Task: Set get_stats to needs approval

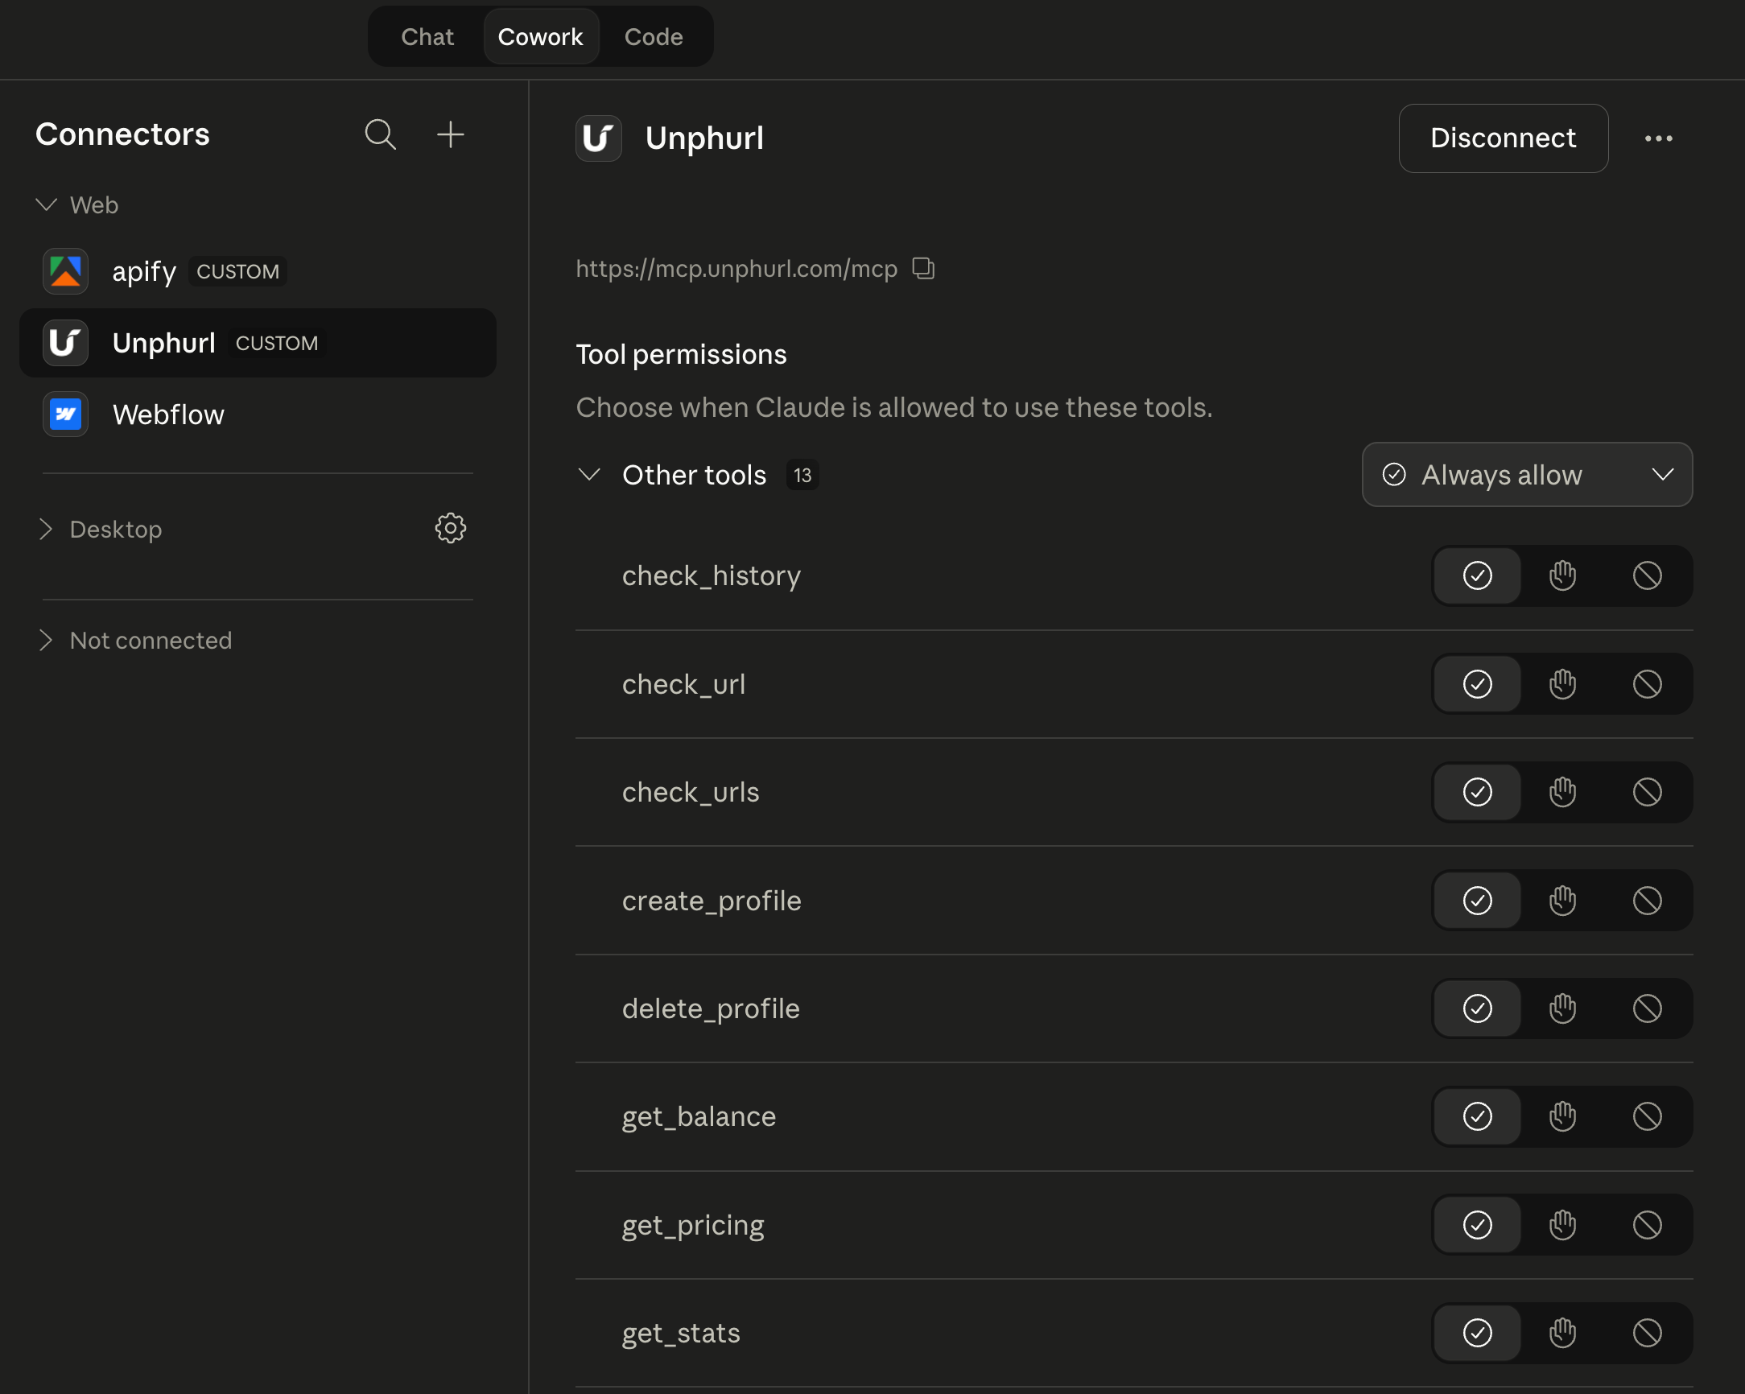Action: pyautogui.click(x=1562, y=1333)
